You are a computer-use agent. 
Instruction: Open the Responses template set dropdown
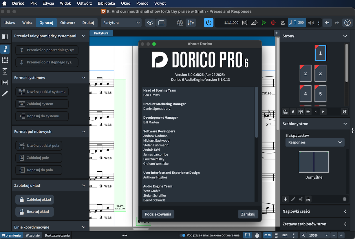coord(315,142)
